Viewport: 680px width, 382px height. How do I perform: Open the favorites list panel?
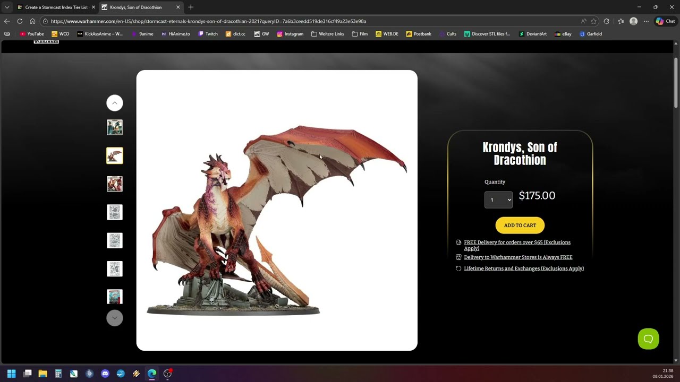point(620,21)
